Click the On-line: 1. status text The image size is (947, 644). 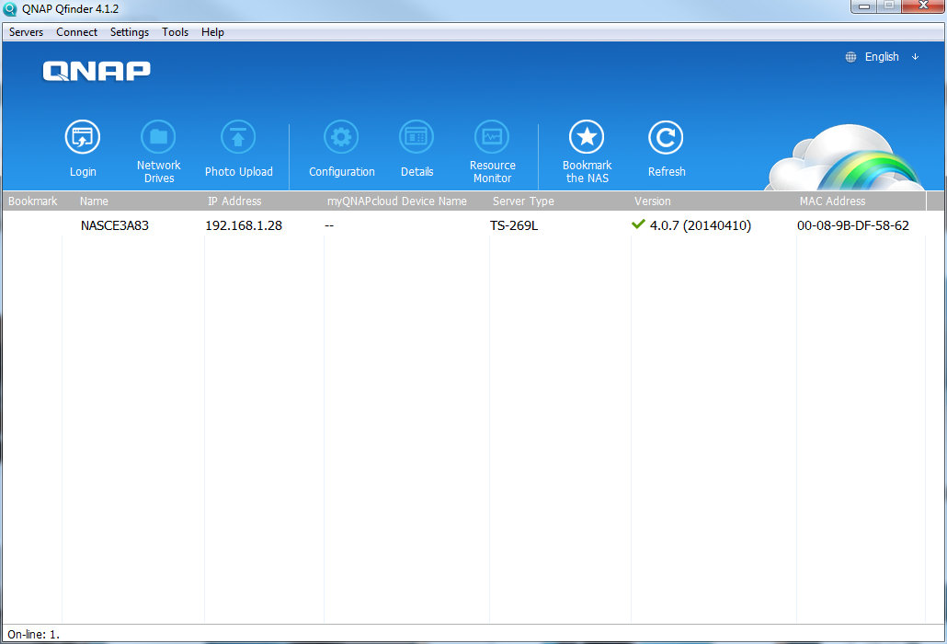point(33,634)
